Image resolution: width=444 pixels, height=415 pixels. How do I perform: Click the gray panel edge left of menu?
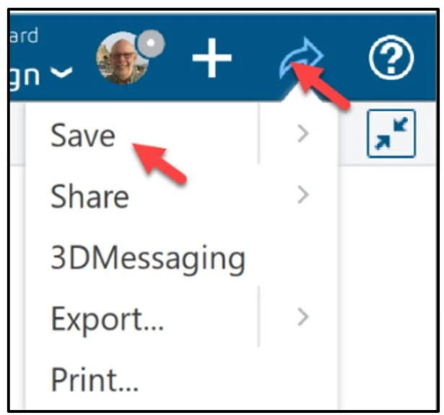pos(17,133)
